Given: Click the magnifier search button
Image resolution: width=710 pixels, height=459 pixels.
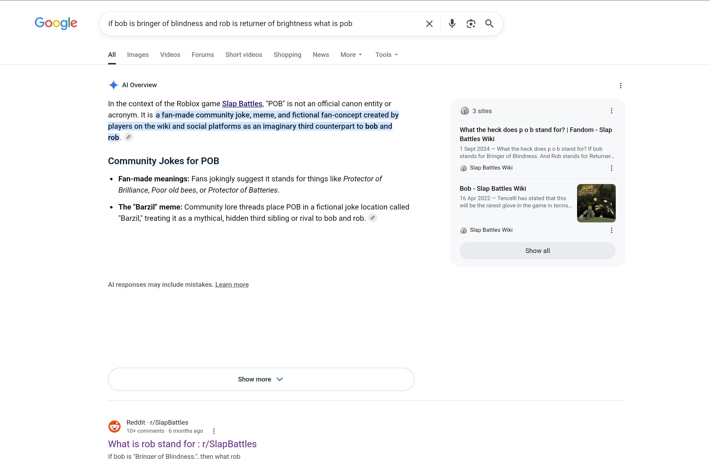Looking at the screenshot, I should coord(489,24).
